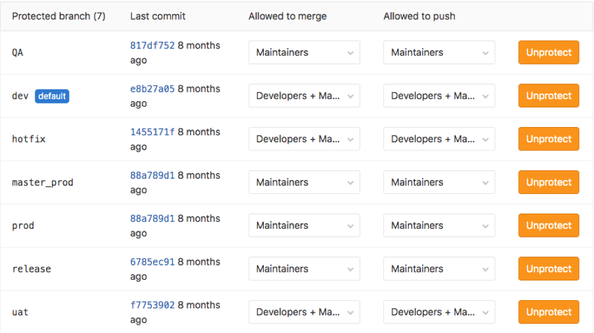
Task: Open commit 817df752 link
Action: 152,45
